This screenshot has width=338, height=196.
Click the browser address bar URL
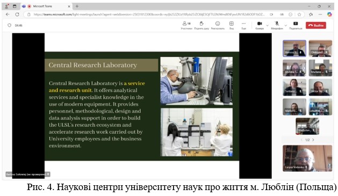[x=149, y=14]
